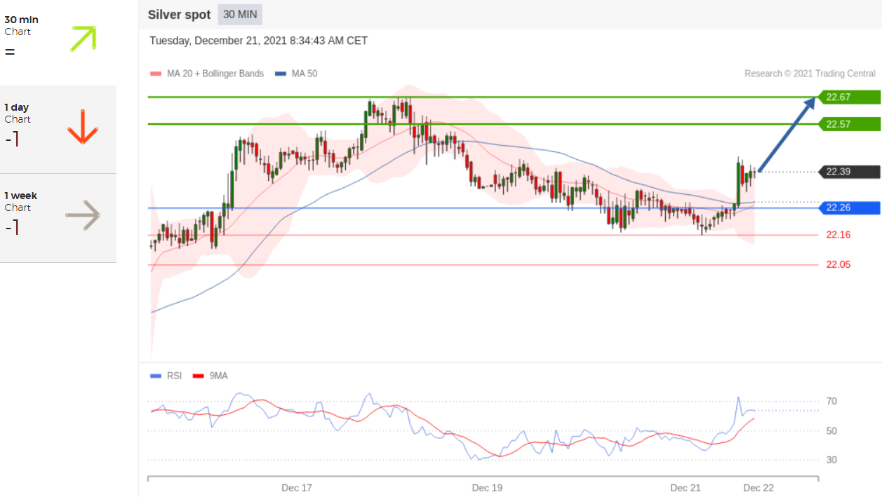This screenshot has height=497, width=882.
Task: Click the red downward trend arrow icon
Action: tap(82, 127)
